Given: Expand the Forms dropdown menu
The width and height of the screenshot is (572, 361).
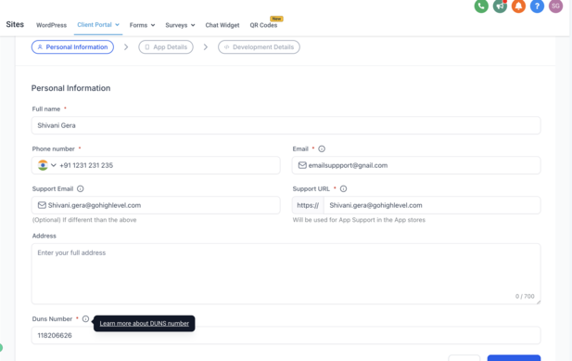Looking at the screenshot, I should (142, 25).
